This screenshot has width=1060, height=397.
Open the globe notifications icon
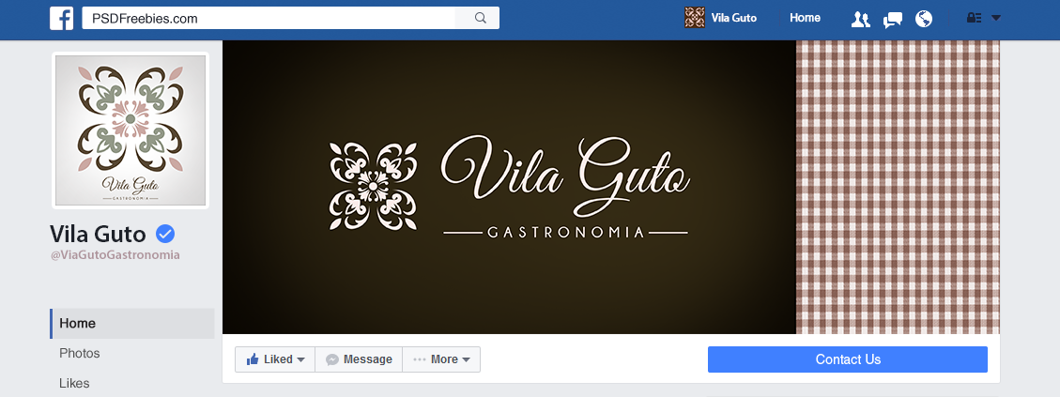tap(924, 19)
